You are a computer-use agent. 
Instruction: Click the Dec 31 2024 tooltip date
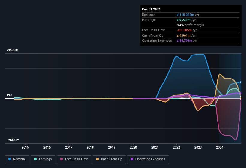click(x=151, y=9)
